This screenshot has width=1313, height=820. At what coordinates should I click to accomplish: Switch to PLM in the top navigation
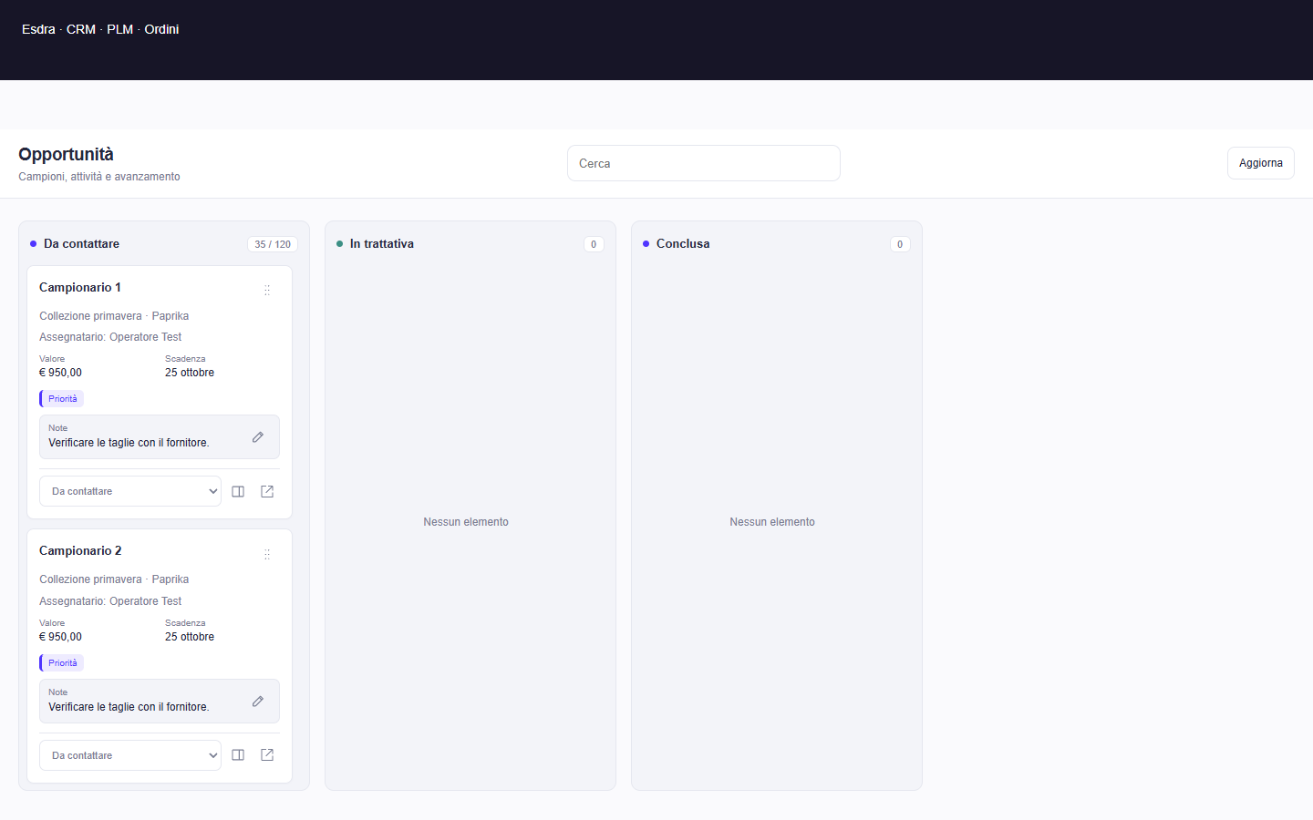pyautogui.click(x=119, y=29)
